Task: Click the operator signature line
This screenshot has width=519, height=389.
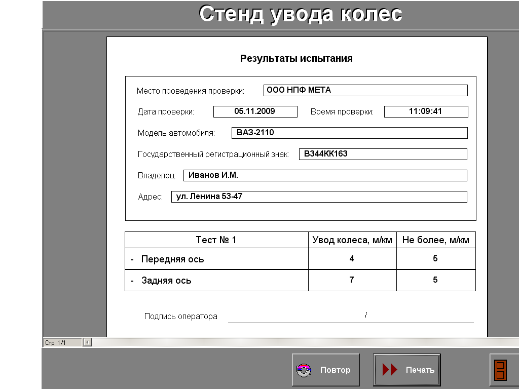Action: coord(351,322)
